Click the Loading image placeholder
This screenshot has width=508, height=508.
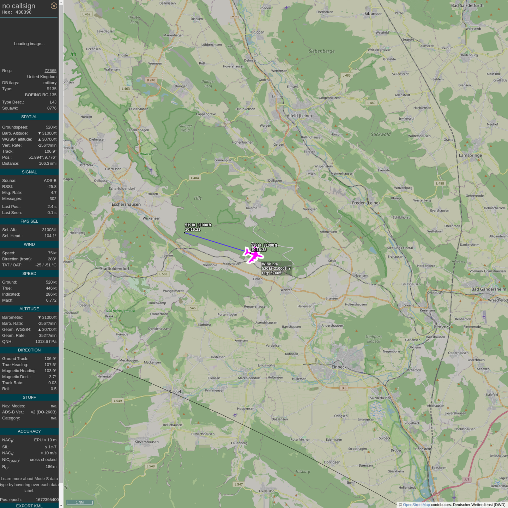point(29,44)
